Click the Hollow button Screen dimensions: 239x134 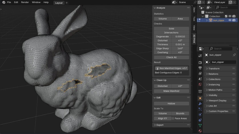[x=171, y=103]
